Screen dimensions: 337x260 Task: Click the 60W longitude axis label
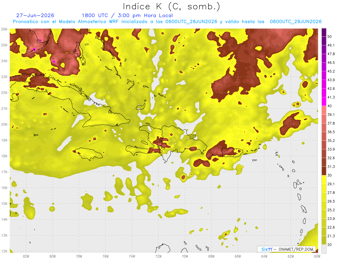pyautogui.click(x=317, y=256)
